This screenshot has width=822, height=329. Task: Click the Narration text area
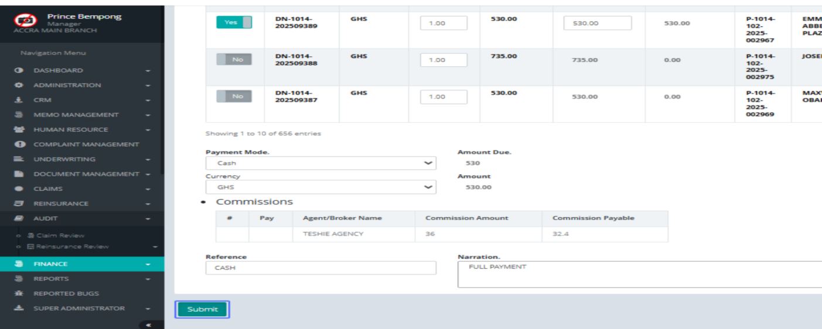coord(639,275)
